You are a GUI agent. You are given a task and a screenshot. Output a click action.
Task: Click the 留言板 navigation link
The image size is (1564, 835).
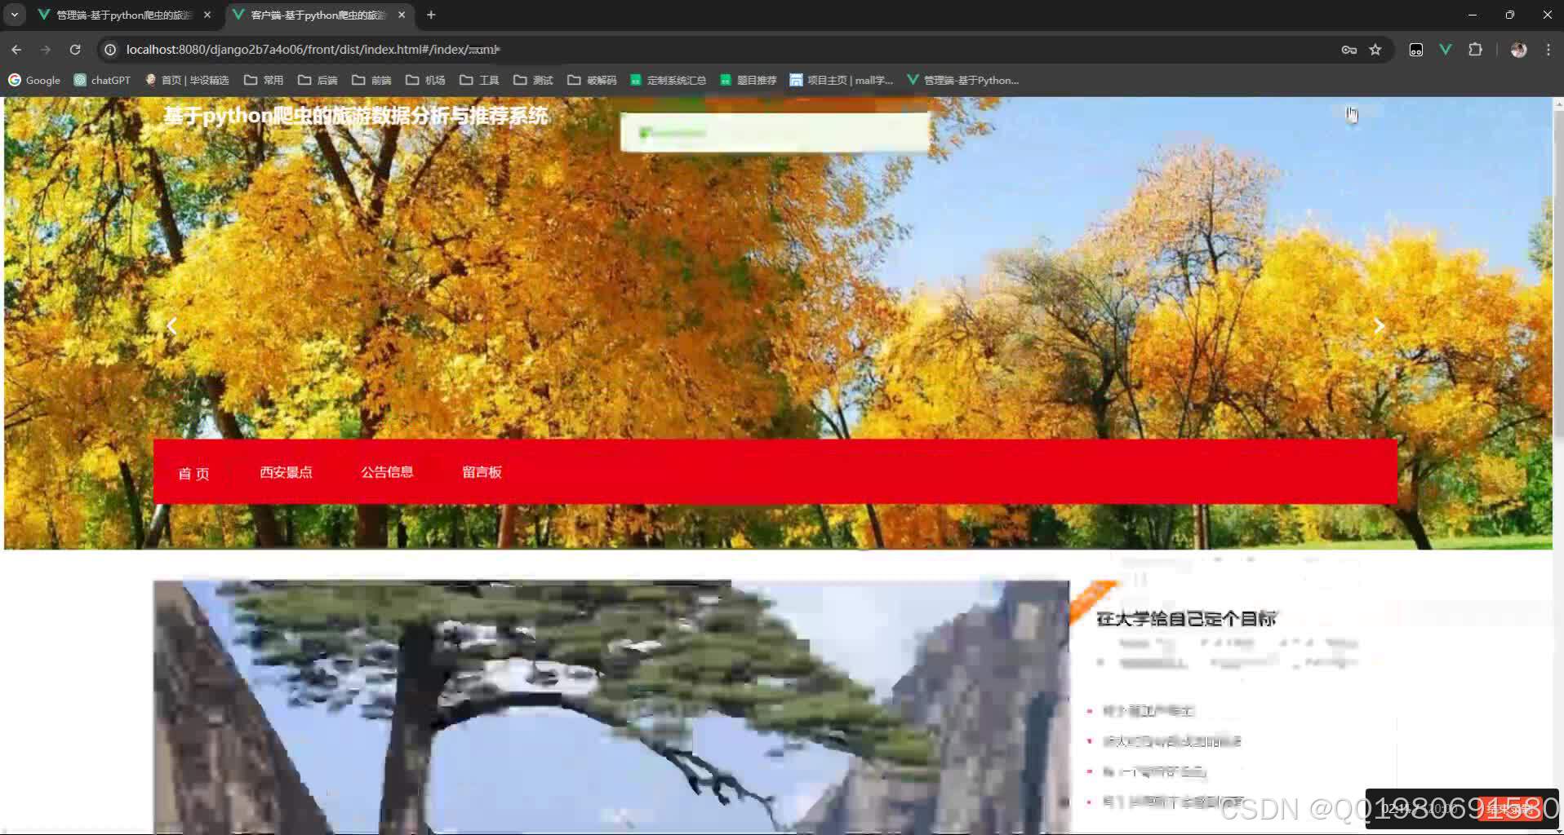(482, 472)
